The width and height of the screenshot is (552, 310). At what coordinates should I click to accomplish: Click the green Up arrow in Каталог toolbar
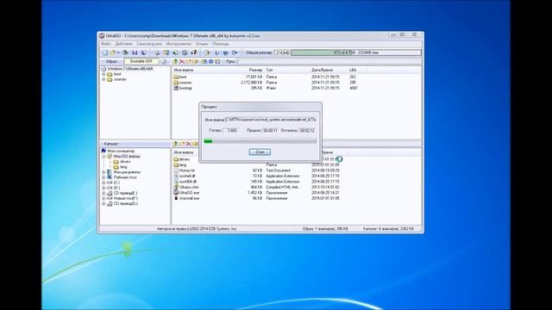175,144
